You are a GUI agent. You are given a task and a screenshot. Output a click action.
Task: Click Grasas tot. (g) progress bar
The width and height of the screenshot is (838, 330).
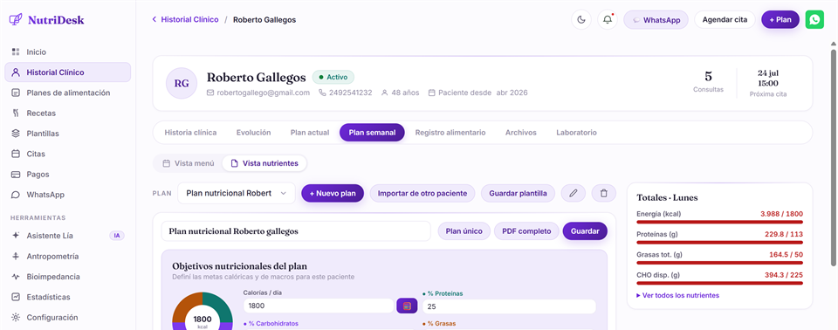point(720,263)
